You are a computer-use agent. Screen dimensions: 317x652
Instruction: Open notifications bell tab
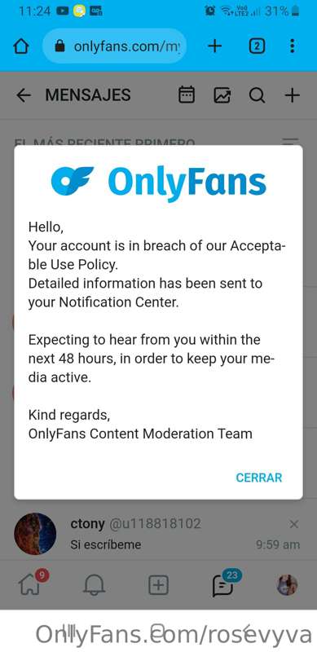click(x=95, y=585)
